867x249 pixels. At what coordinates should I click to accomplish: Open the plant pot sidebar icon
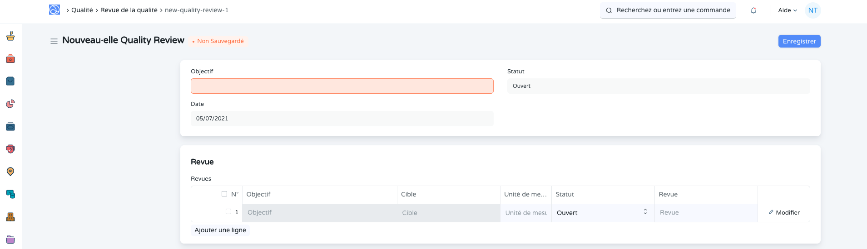click(10, 36)
